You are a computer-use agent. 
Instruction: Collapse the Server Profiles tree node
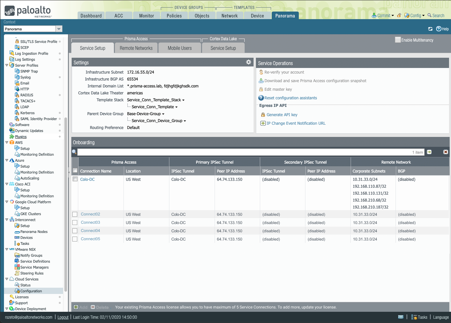(x=7, y=65)
